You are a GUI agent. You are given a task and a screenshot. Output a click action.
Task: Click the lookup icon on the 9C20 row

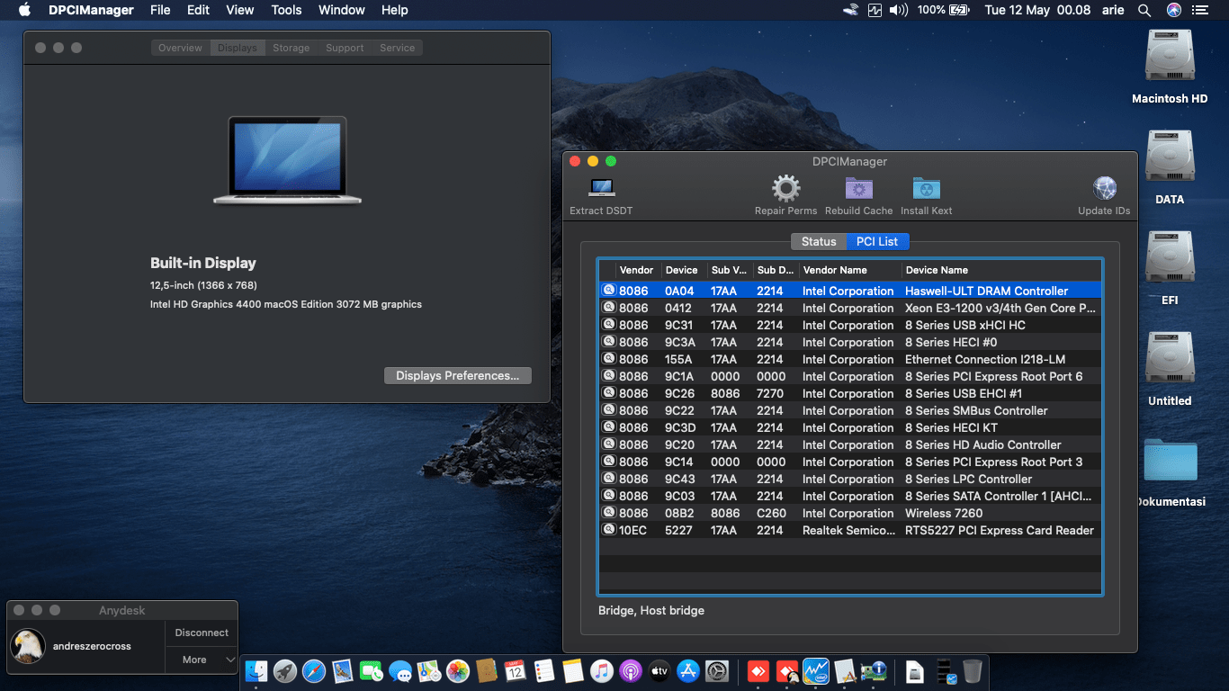609,444
